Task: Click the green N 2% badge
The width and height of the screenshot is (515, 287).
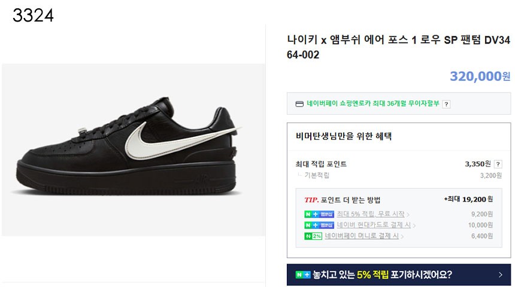Action: (x=313, y=236)
